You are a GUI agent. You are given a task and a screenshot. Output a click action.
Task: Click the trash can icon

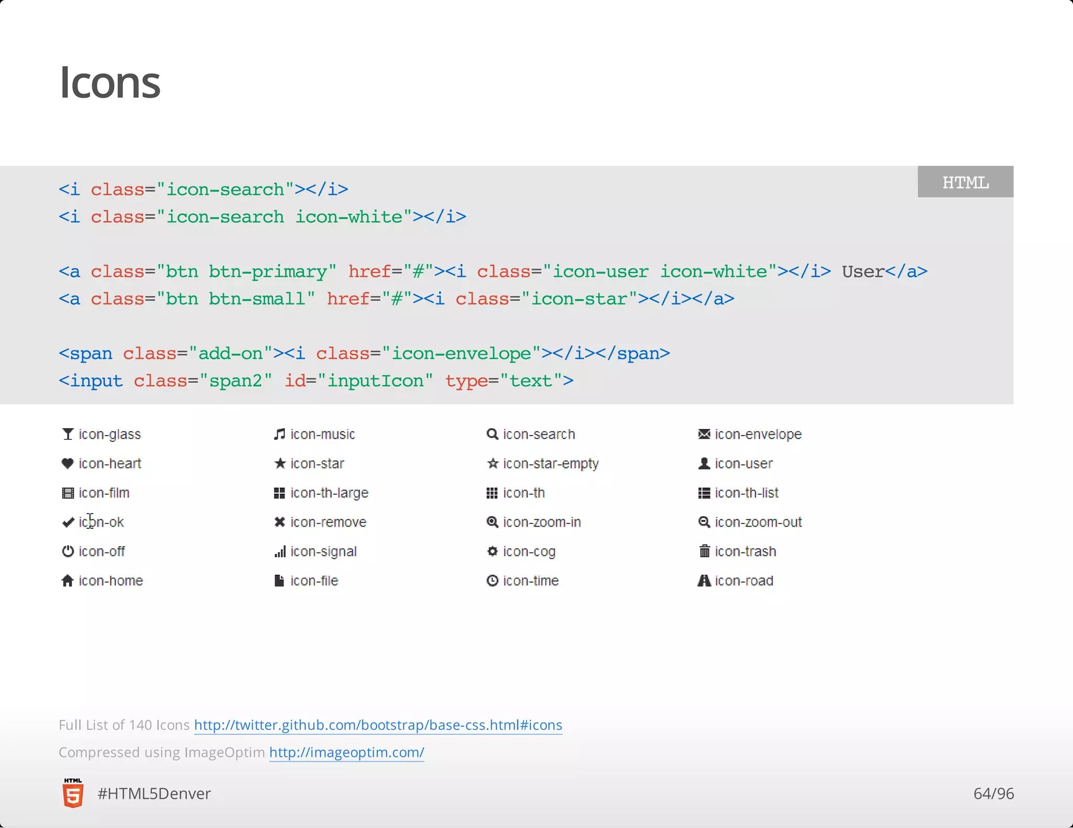[705, 551]
